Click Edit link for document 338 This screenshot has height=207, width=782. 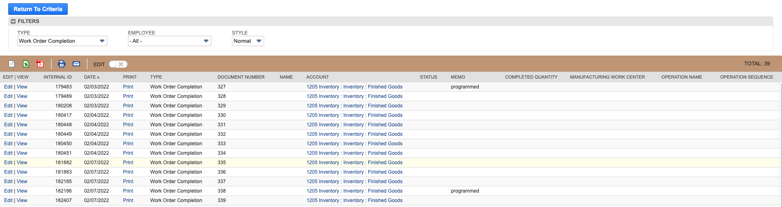tap(8, 191)
